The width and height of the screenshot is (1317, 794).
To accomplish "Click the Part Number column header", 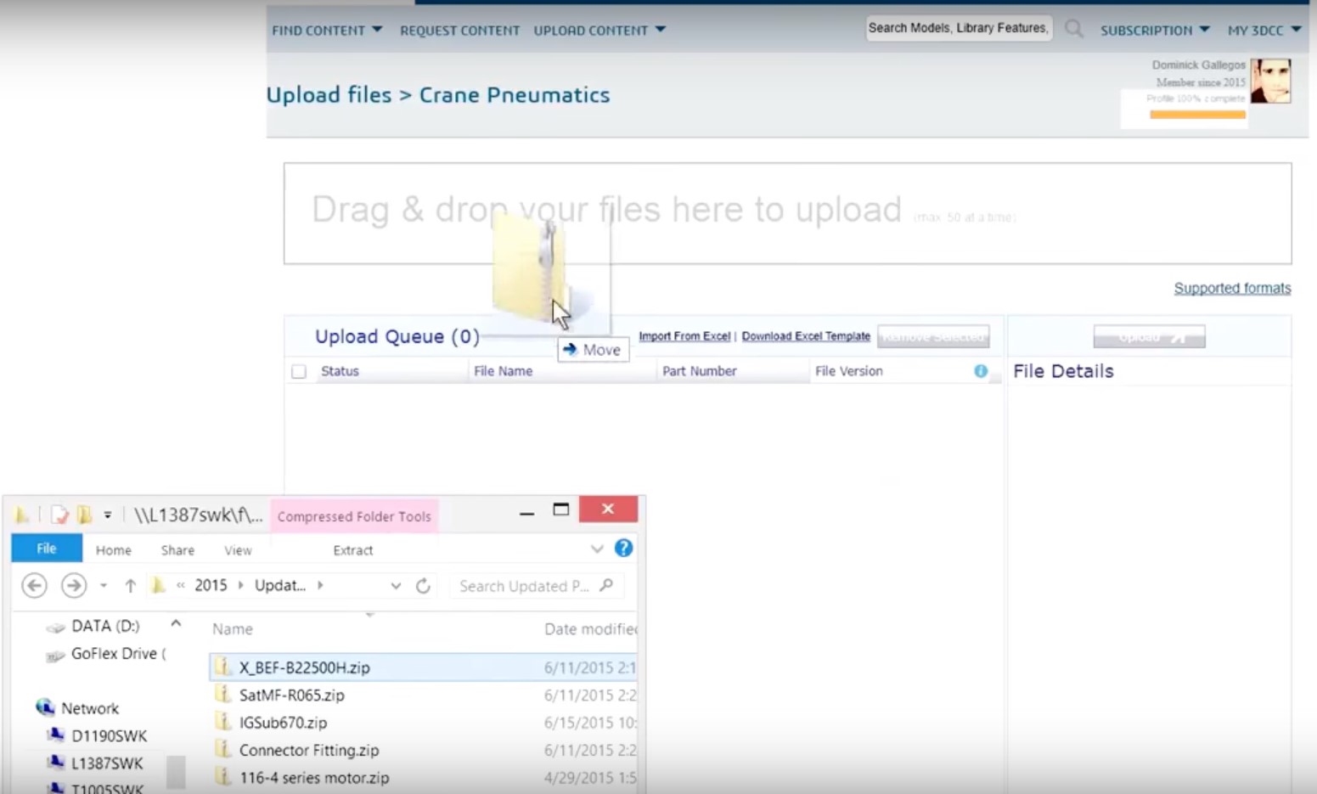I will pyautogui.click(x=699, y=371).
